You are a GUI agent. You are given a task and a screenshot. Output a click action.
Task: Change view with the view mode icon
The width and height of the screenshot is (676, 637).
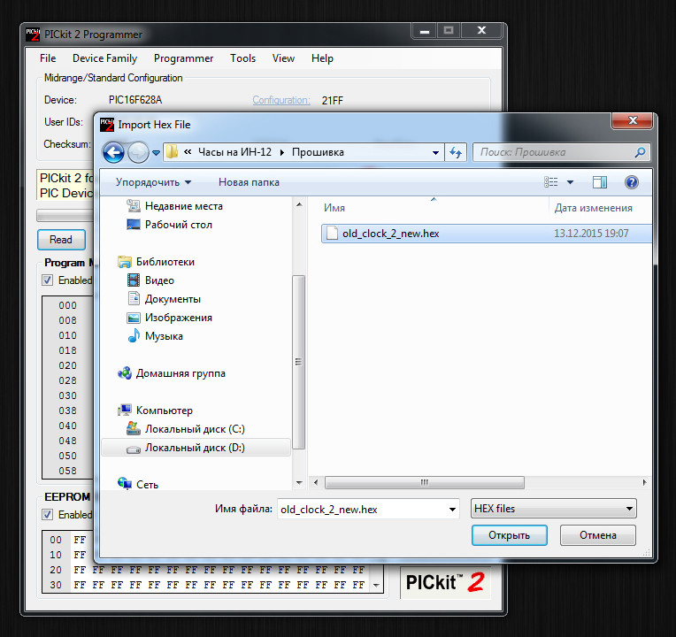pyautogui.click(x=551, y=182)
